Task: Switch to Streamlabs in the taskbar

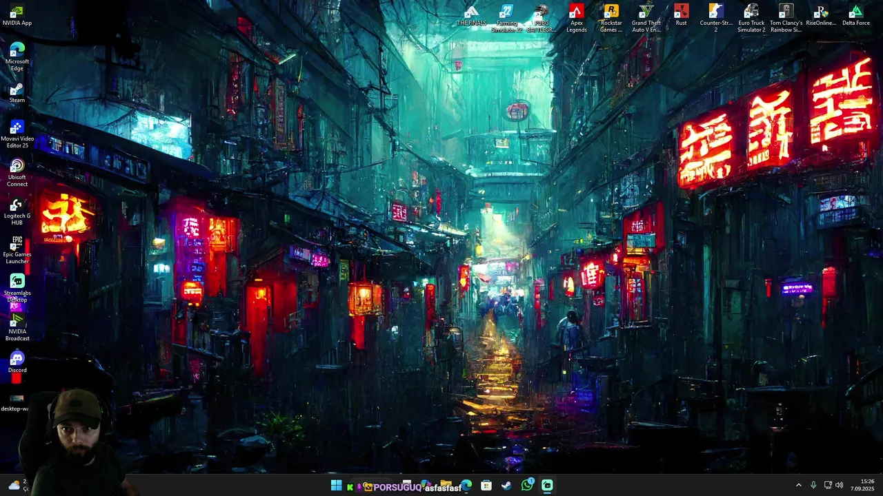Action: 547,486
